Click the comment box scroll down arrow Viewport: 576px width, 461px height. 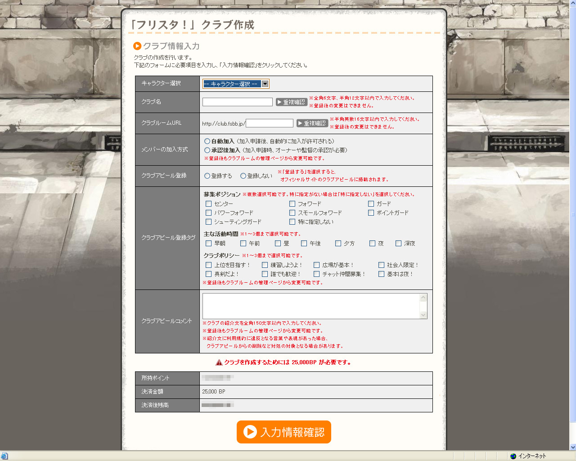coord(423,315)
